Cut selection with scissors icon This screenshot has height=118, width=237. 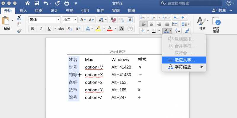click(19, 17)
